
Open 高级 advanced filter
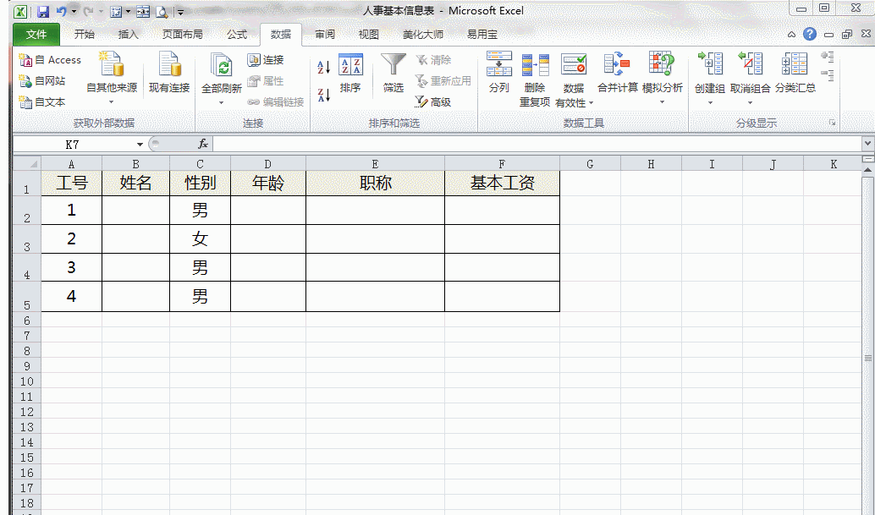[432, 102]
